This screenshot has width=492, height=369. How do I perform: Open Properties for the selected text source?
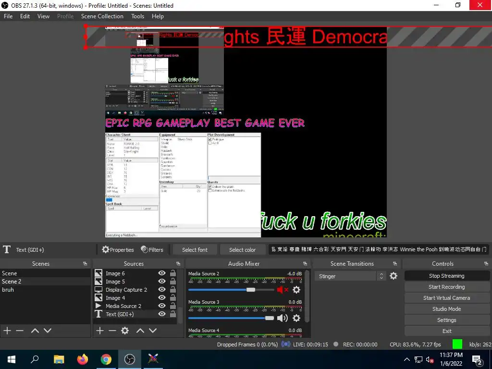118,250
